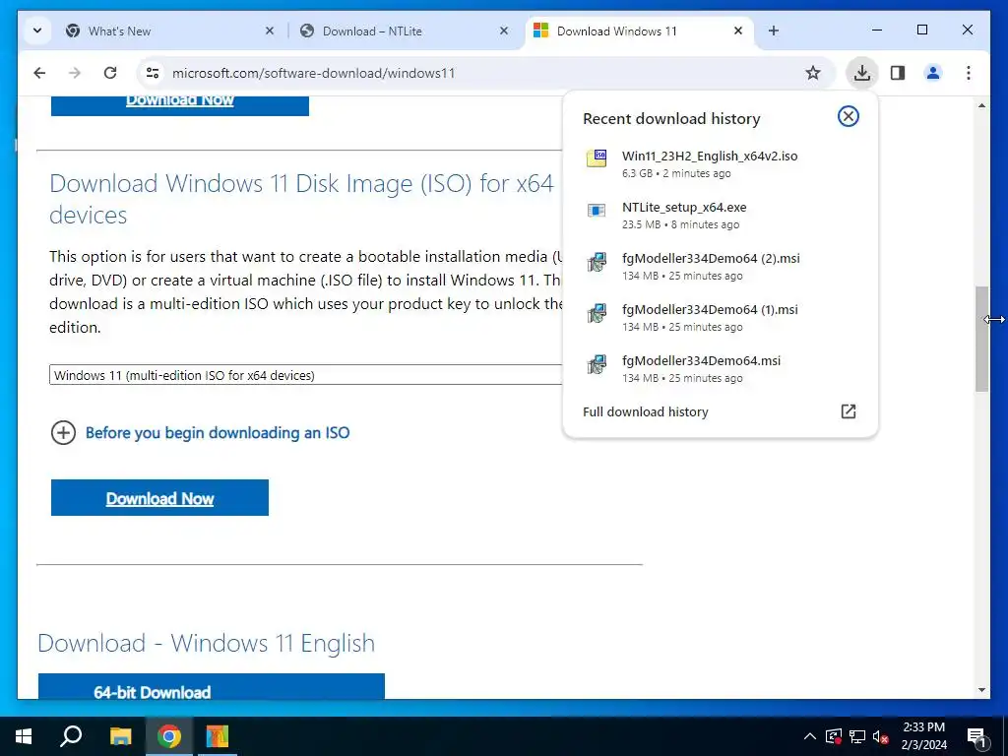The width and height of the screenshot is (1008, 756).
Task: Open the network tray icon
Action: click(x=857, y=736)
